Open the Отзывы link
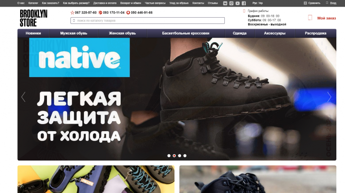Image resolution: width=345 pixels, height=193 pixels. (x=213, y=3)
